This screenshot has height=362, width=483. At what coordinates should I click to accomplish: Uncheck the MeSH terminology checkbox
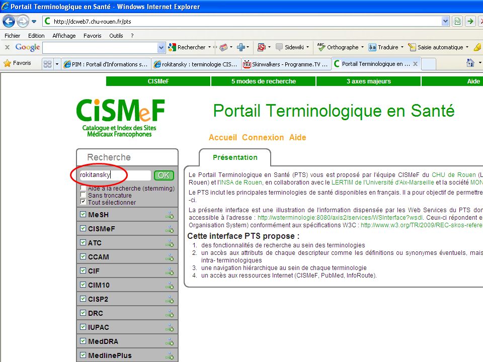click(83, 214)
